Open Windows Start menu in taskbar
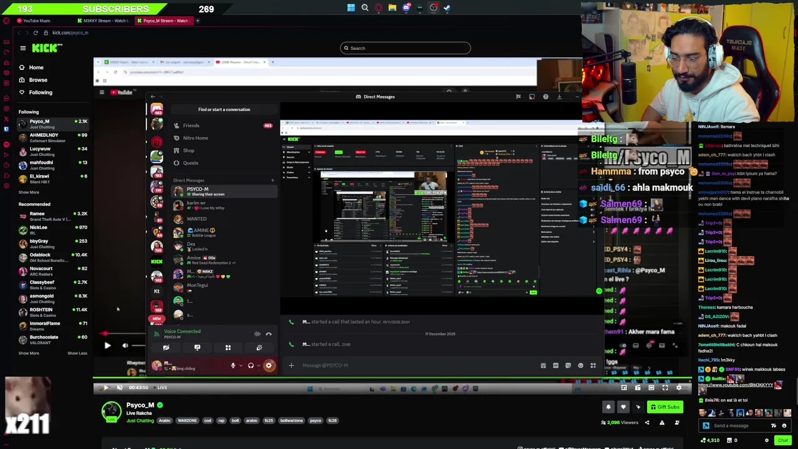The image size is (798, 449). point(351,8)
